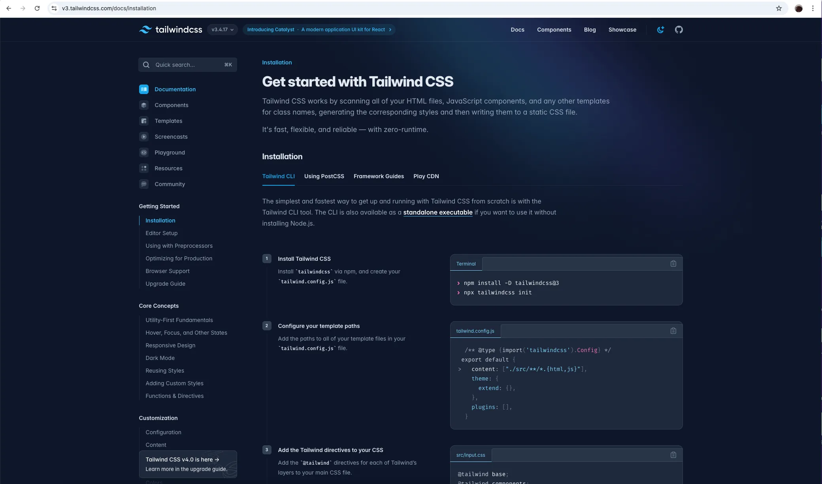This screenshot has height=484, width=822.
Task: Open the Play CDN tab
Action: point(426,176)
